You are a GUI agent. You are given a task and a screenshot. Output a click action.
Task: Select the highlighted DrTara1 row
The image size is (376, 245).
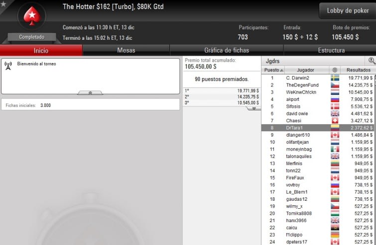point(318,128)
